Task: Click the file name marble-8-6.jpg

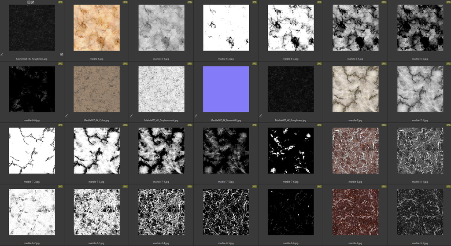Action: 291,243
